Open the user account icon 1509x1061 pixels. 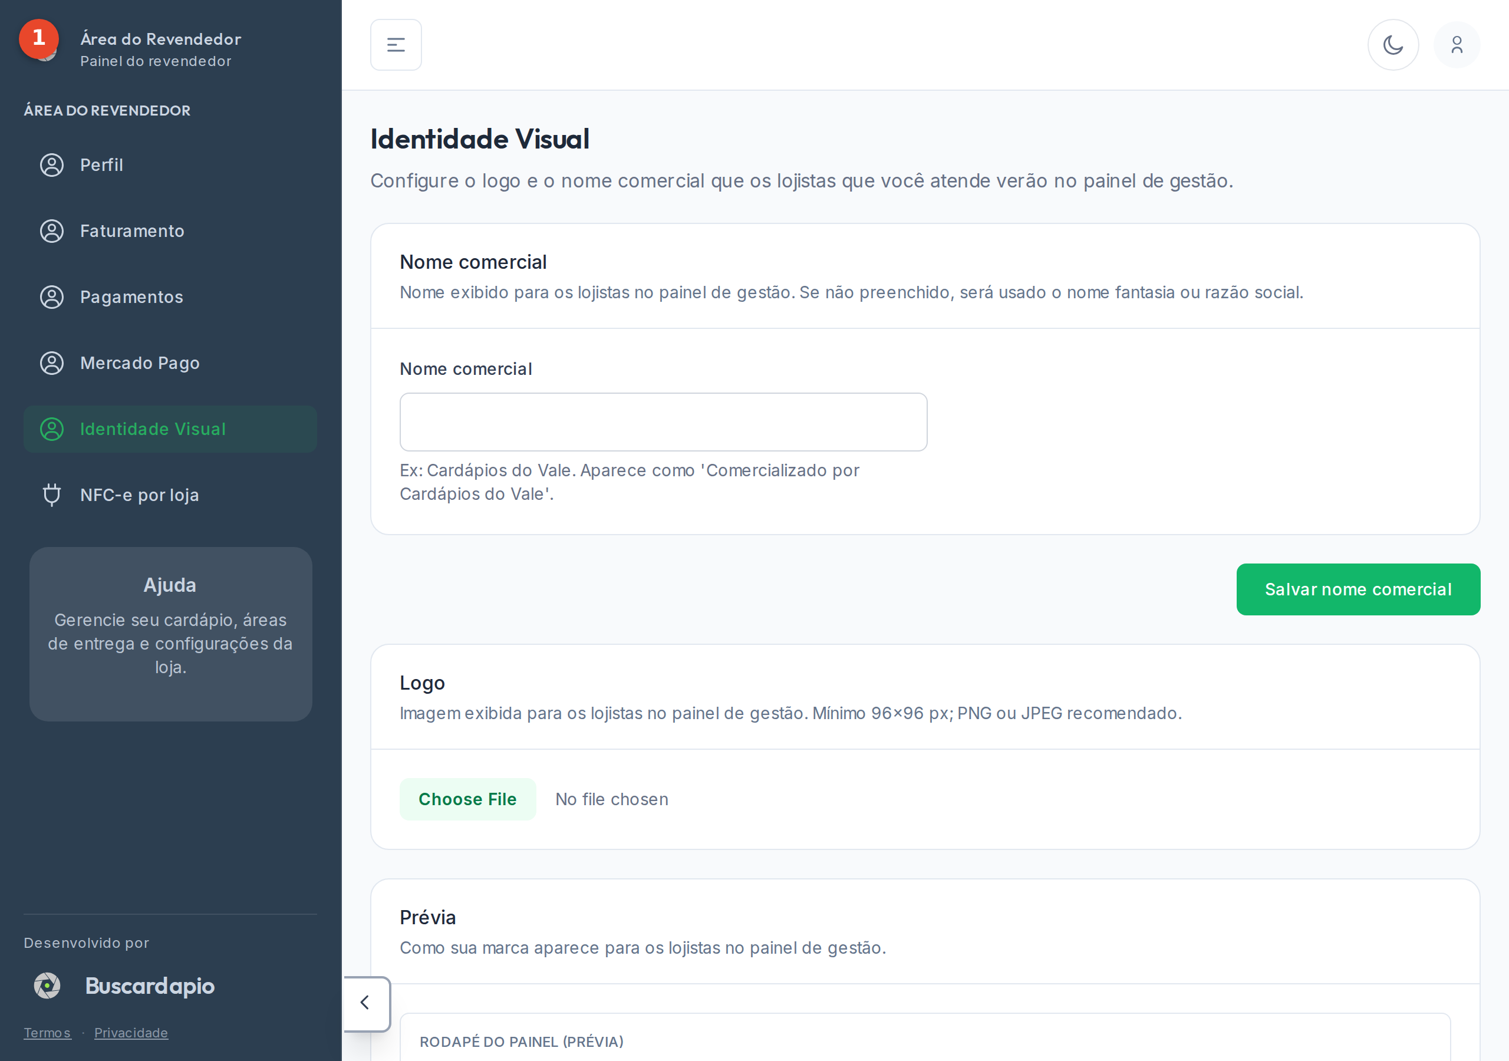pyautogui.click(x=1457, y=45)
